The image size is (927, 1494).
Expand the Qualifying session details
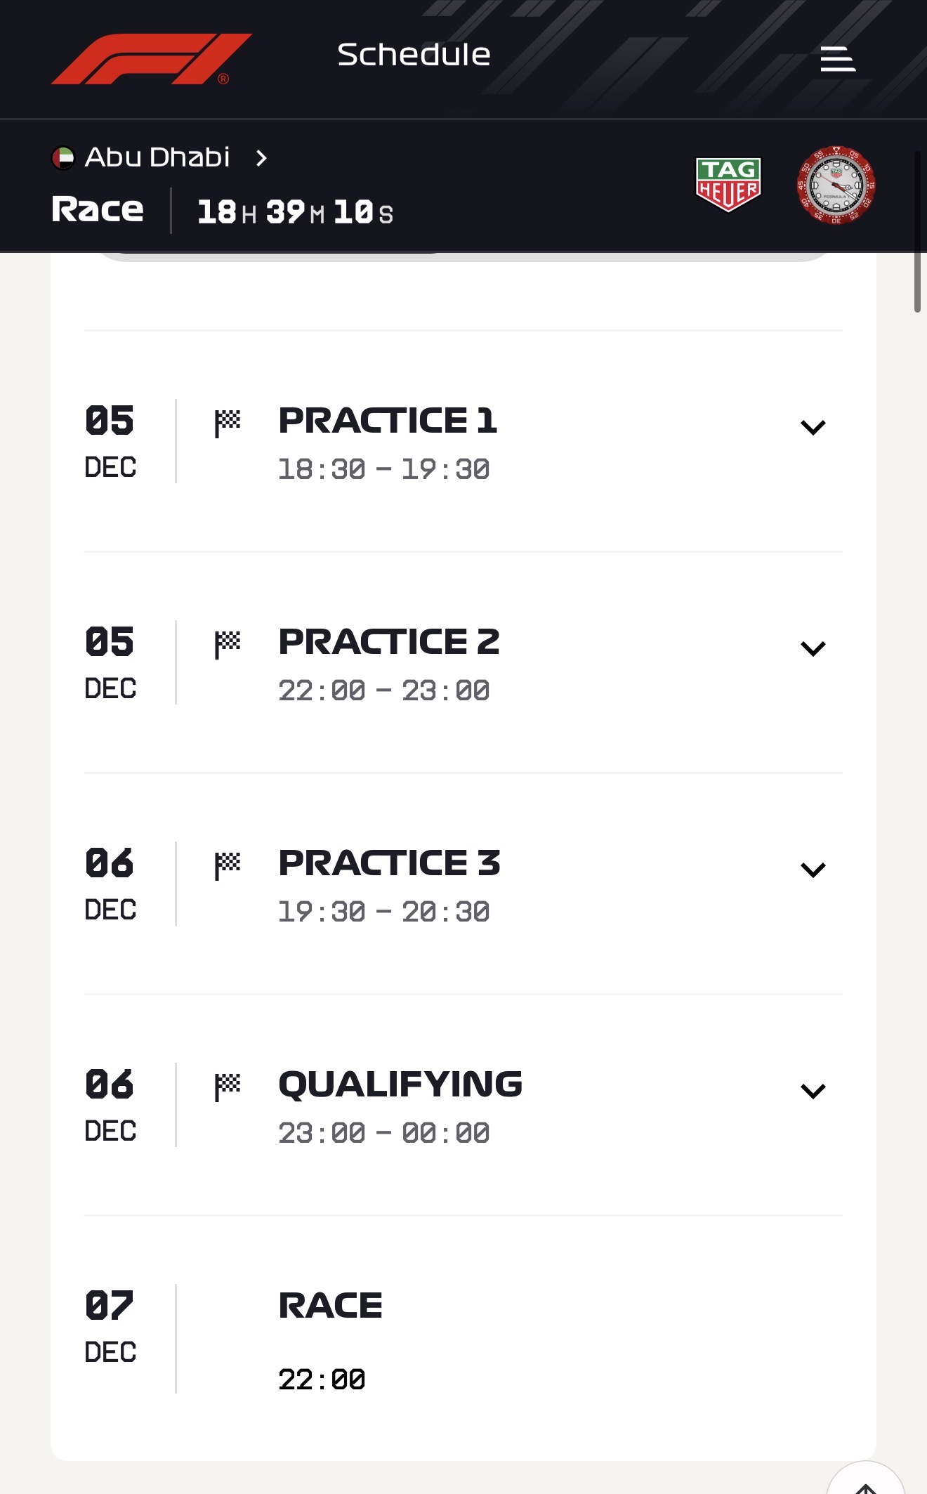coord(813,1091)
